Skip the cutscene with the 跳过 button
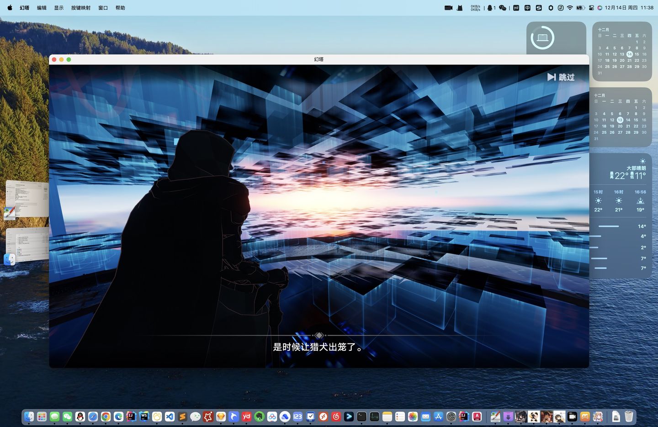 click(561, 77)
